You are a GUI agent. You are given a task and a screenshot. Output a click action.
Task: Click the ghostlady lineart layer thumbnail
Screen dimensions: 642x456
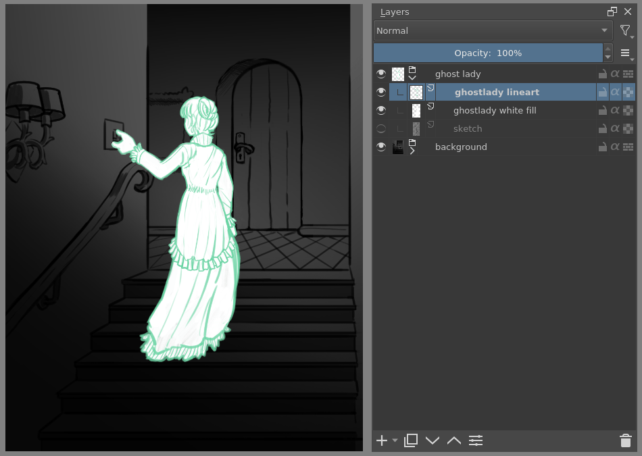point(416,92)
